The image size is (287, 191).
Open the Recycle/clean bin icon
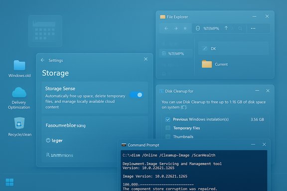click(19, 123)
